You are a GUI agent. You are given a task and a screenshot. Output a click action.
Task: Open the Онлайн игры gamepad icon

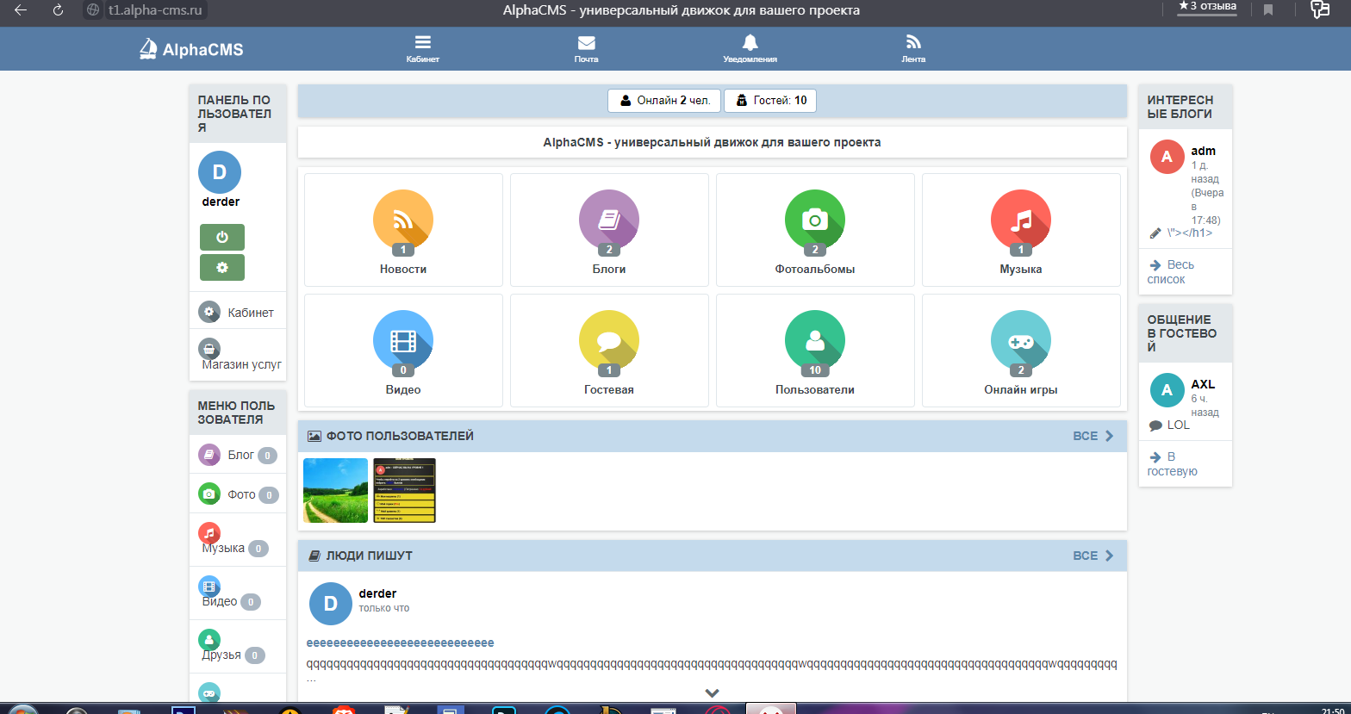click(x=1020, y=340)
